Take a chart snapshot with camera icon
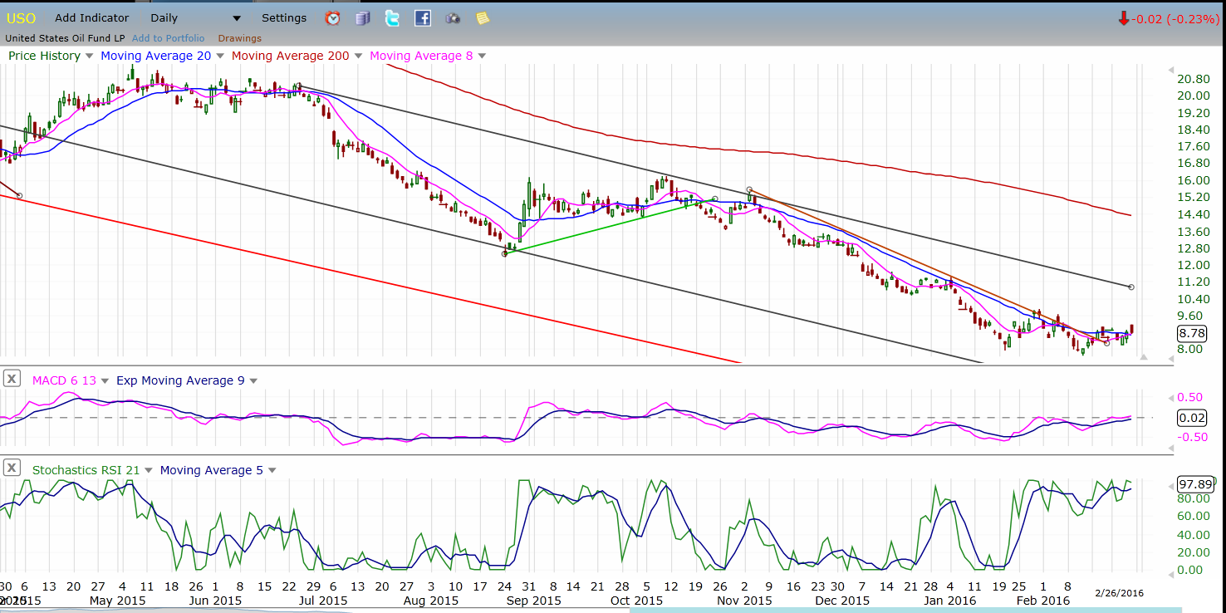This screenshot has width=1226, height=613. pos(453,18)
